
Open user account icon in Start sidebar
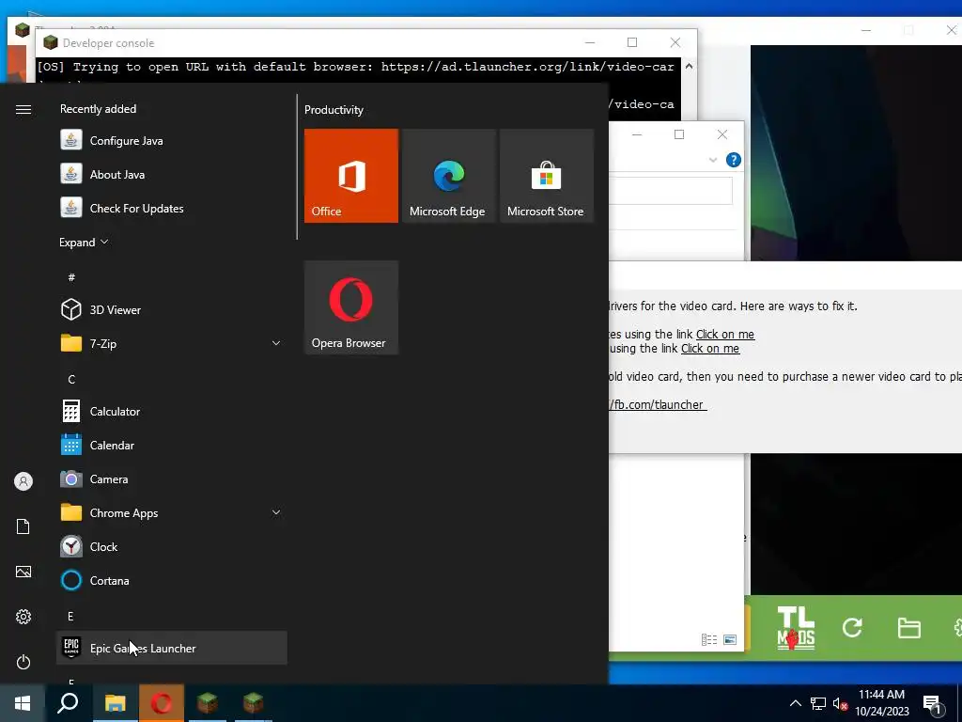pyautogui.click(x=23, y=481)
